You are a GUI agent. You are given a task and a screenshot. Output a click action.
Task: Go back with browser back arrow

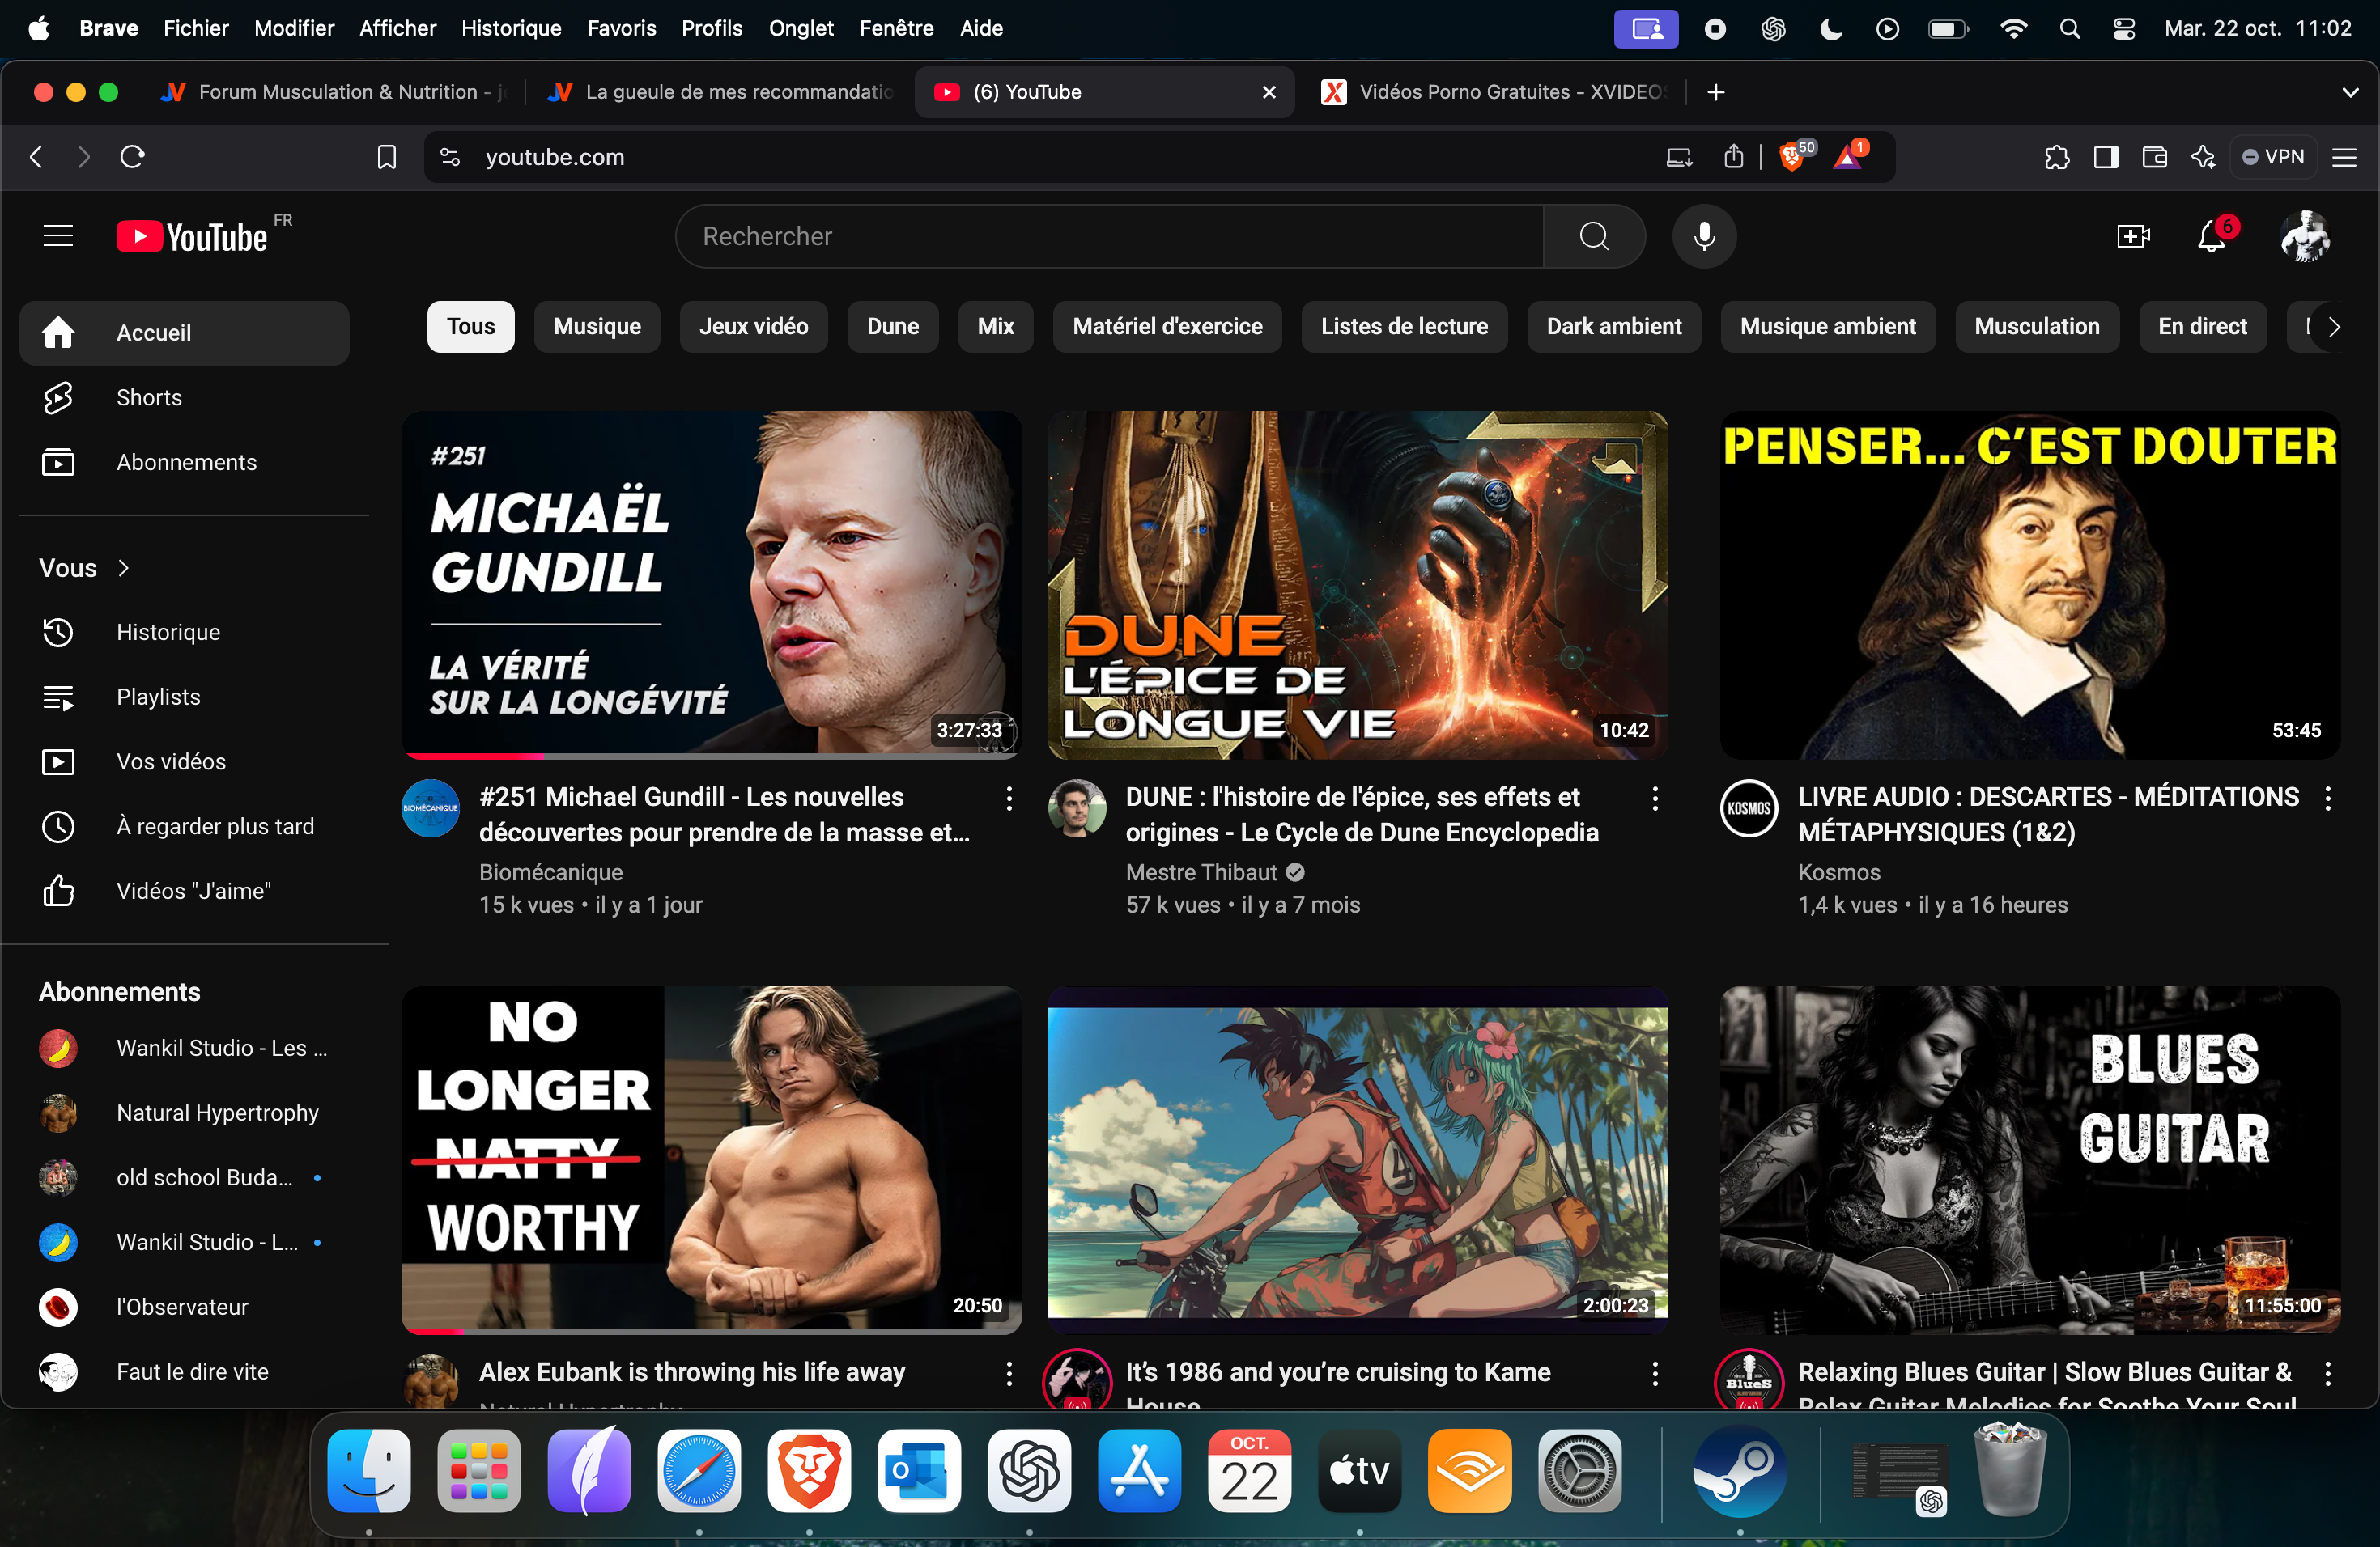click(37, 157)
